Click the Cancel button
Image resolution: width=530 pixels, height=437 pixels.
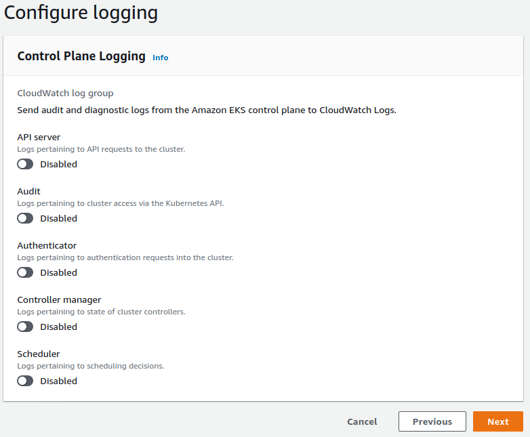pyautogui.click(x=362, y=421)
